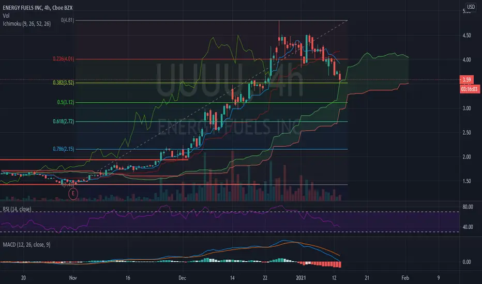Image resolution: width=482 pixels, height=284 pixels.
Task: Select the Fibonacci 0.5(3.12) level label
Action: (x=66, y=102)
